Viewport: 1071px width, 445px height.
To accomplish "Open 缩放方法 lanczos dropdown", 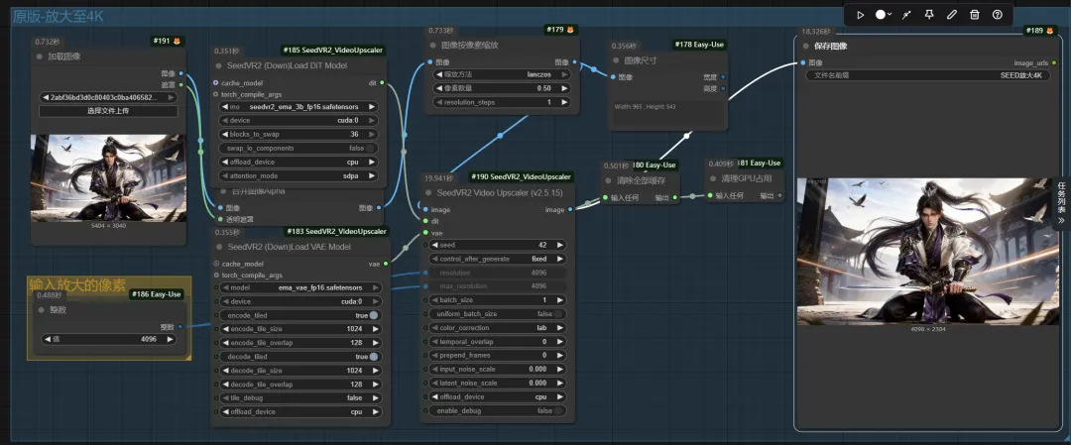I will pyautogui.click(x=502, y=74).
